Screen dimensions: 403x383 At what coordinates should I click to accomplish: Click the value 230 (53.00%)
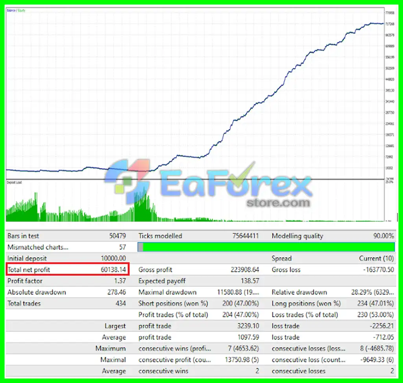[375, 315]
